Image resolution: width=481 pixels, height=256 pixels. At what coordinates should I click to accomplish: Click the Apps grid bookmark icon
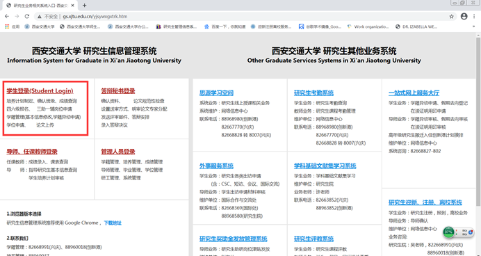tap(7, 26)
